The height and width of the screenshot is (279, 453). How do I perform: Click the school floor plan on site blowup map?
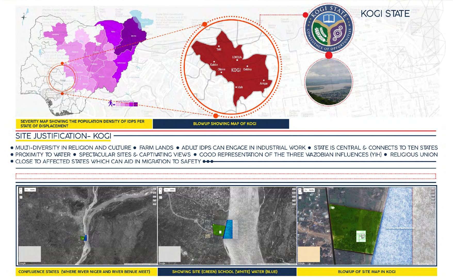361,236
